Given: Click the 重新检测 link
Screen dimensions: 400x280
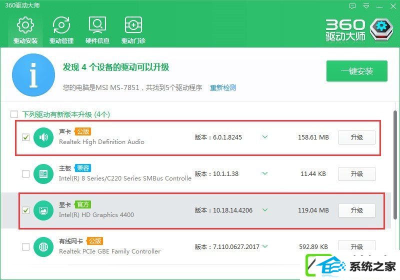Looking at the screenshot, I should coord(223,87).
